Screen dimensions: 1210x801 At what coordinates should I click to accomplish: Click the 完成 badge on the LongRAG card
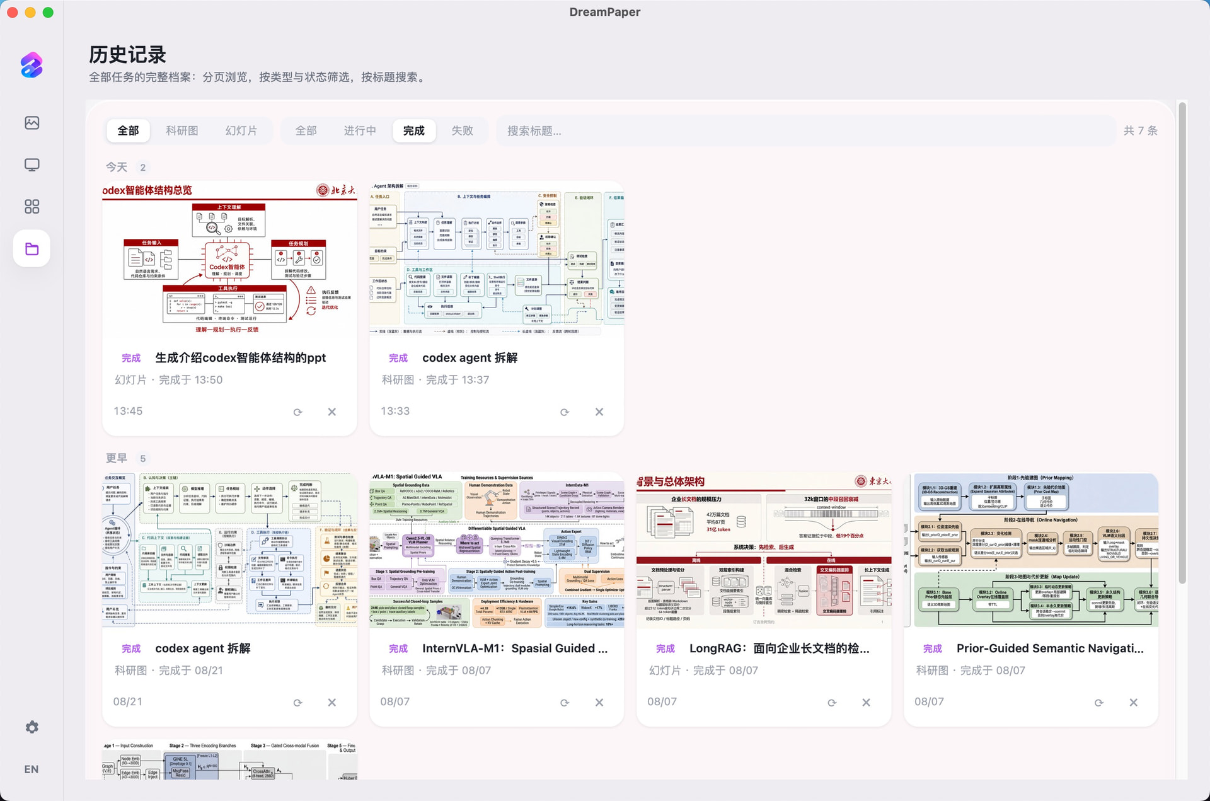[665, 648]
